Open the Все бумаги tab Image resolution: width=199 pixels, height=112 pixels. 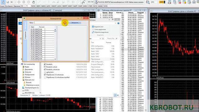(x=9, y=6)
